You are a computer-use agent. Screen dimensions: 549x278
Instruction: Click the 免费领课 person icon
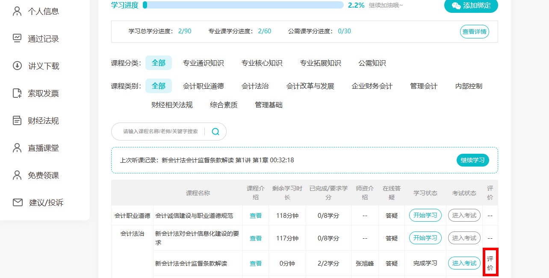17,175
